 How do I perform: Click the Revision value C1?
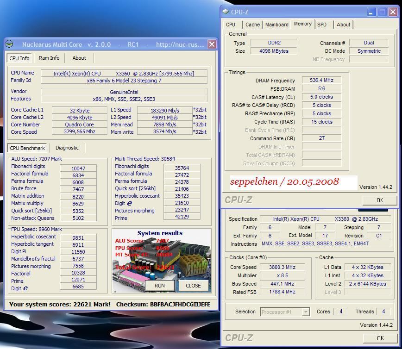pyautogui.click(x=379, y=236)
